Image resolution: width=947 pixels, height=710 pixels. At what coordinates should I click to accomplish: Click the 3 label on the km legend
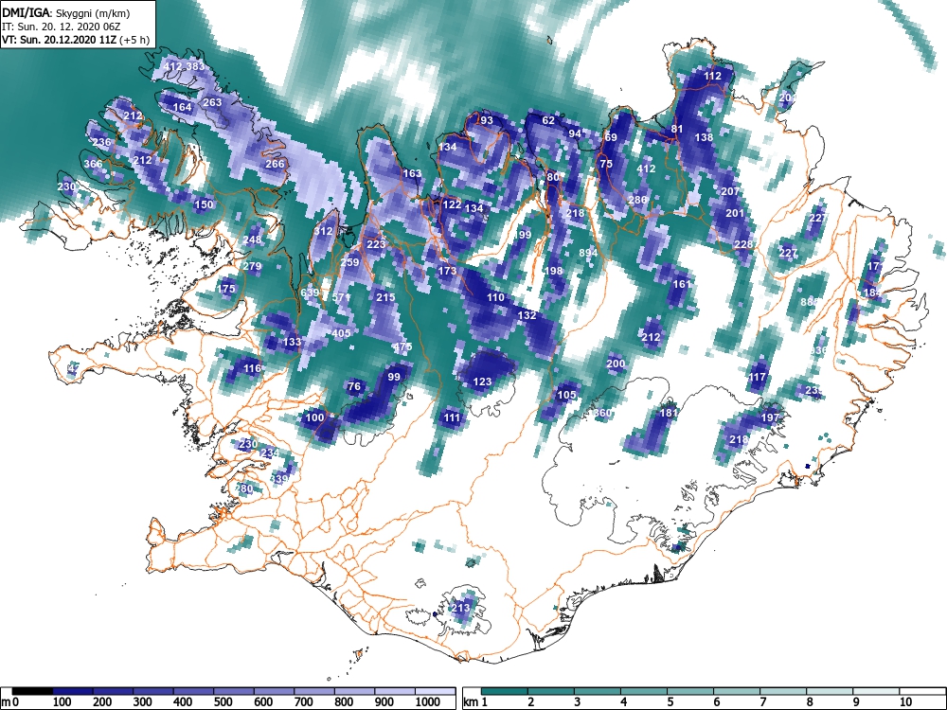coord(577,701)
